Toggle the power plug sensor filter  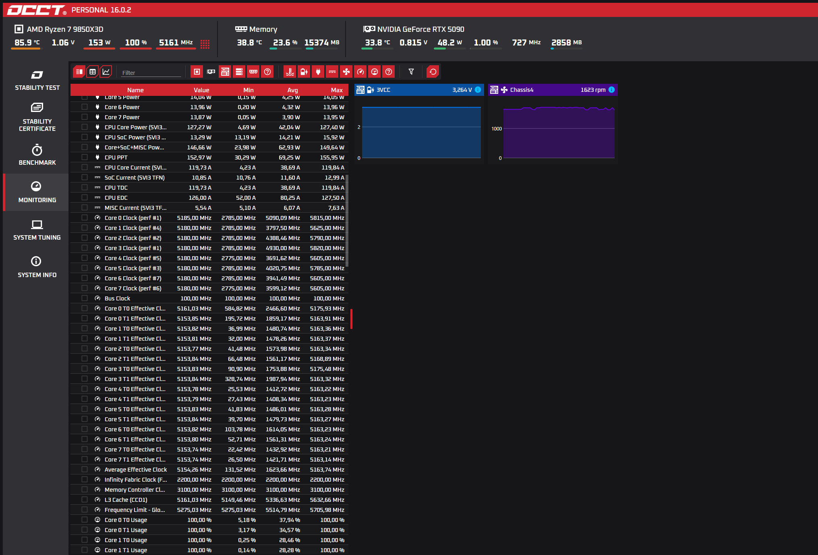[x=318, y=72]
